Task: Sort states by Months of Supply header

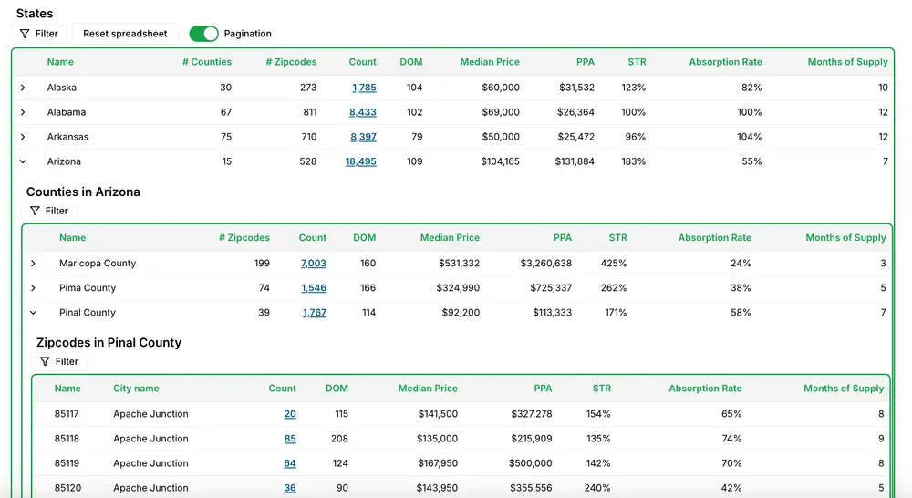Action: tap(847, 62)
